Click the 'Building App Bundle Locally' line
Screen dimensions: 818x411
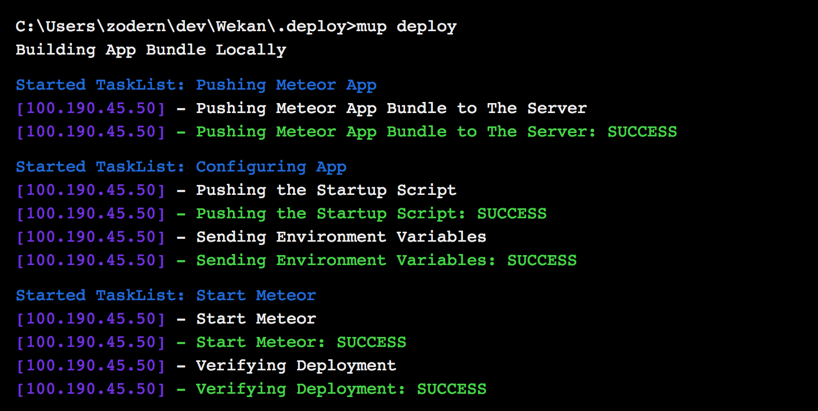151,50
